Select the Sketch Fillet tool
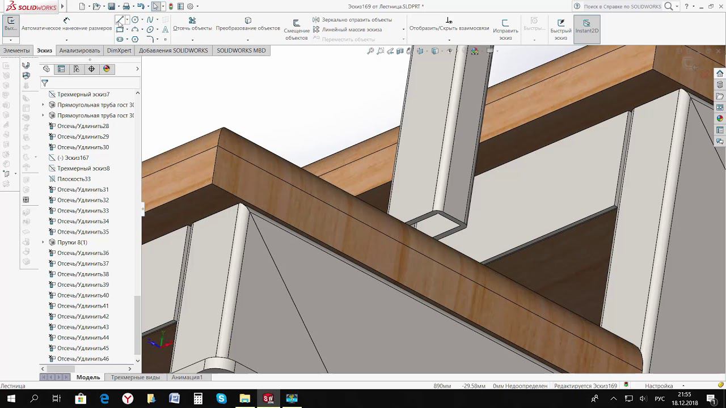The width and height of the screenshot is (726, 408). 150,39
